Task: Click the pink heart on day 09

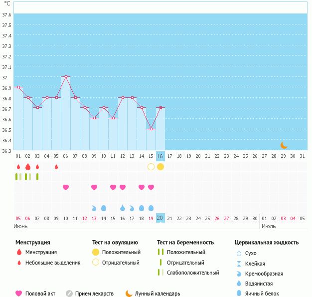Action: tap(94, 187)
